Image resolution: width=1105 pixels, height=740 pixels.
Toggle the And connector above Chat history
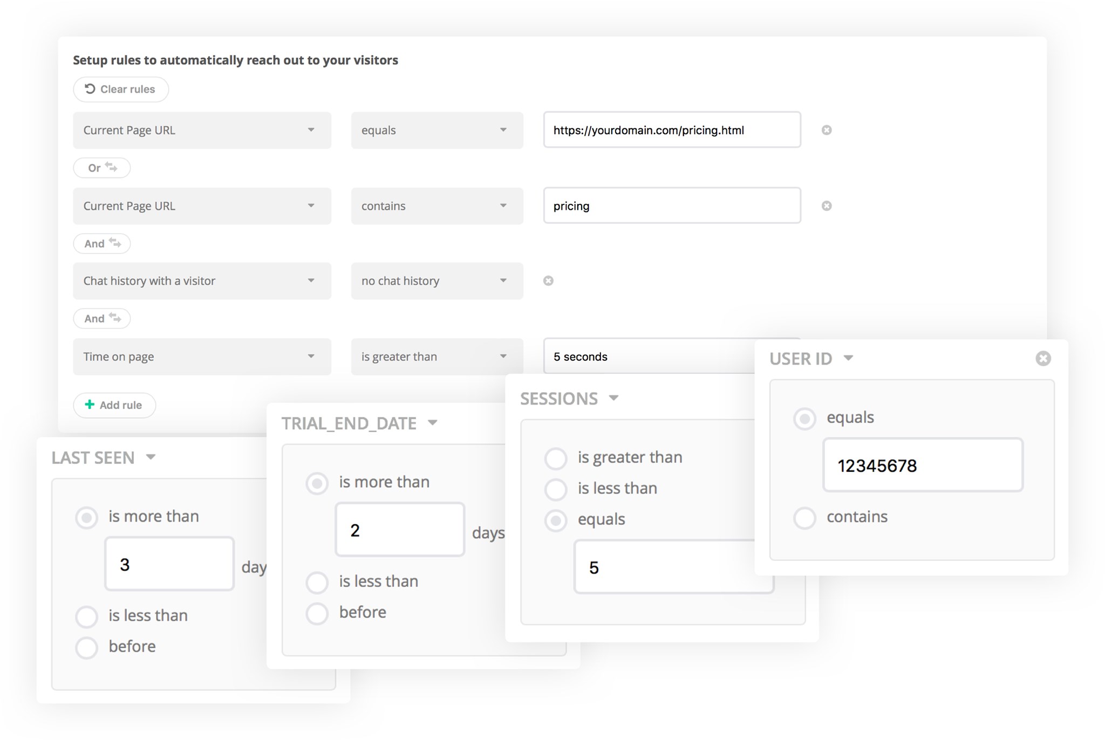[102, 243]
